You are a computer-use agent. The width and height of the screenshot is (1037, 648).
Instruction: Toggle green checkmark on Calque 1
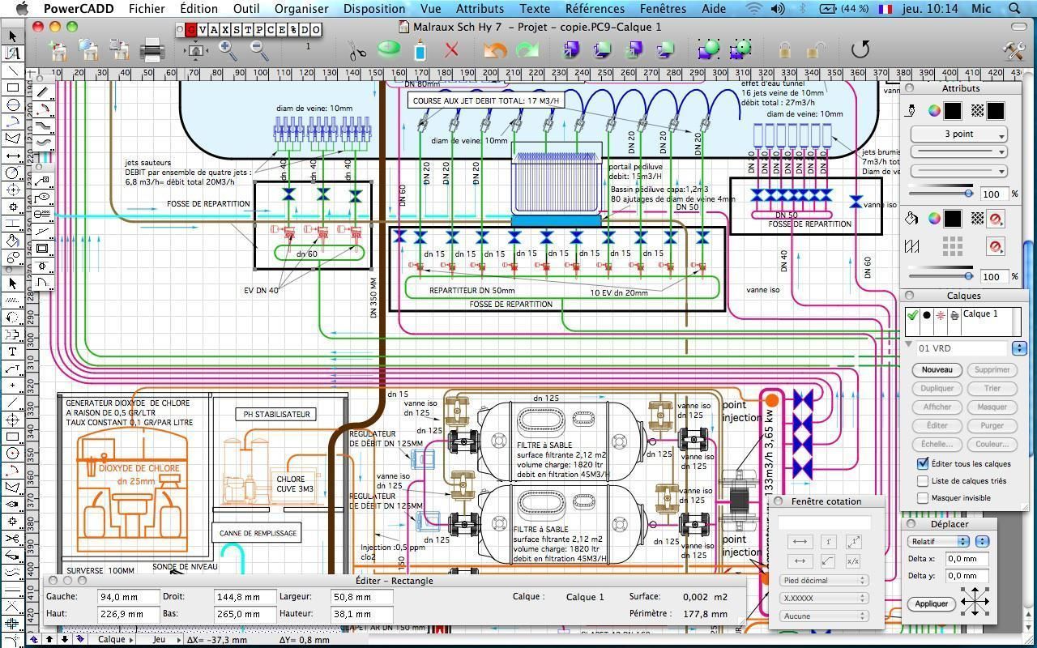(913, 315)
